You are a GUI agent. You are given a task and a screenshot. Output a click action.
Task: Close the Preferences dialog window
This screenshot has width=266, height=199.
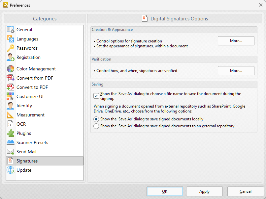[261, 5]
